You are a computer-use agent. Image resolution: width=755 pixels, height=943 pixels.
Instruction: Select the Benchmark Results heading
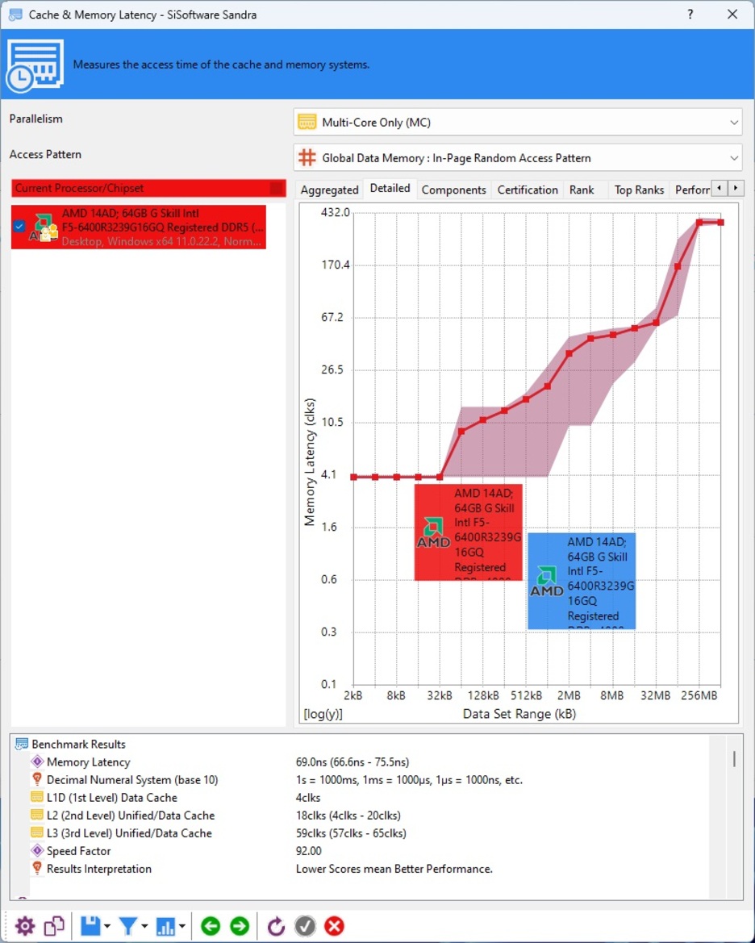(x=78, y=744)
